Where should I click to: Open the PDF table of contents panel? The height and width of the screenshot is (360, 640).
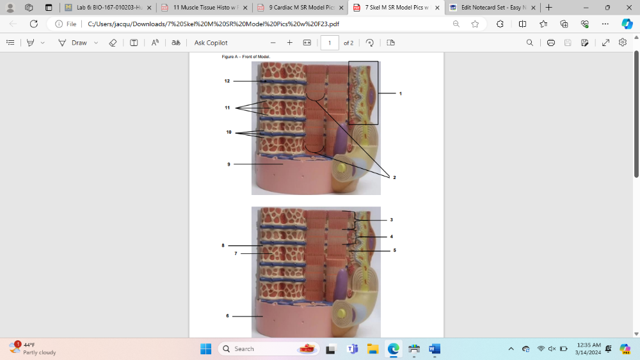point(10,43)
